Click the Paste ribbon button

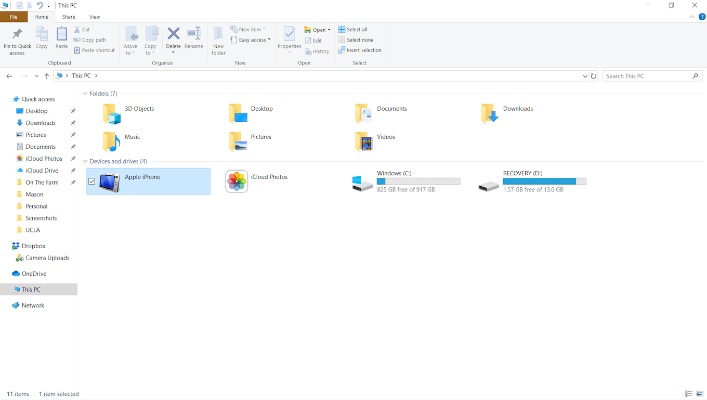[61, 38]
